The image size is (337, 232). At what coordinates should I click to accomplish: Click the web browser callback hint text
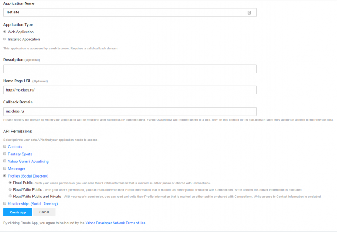[61, 48]
